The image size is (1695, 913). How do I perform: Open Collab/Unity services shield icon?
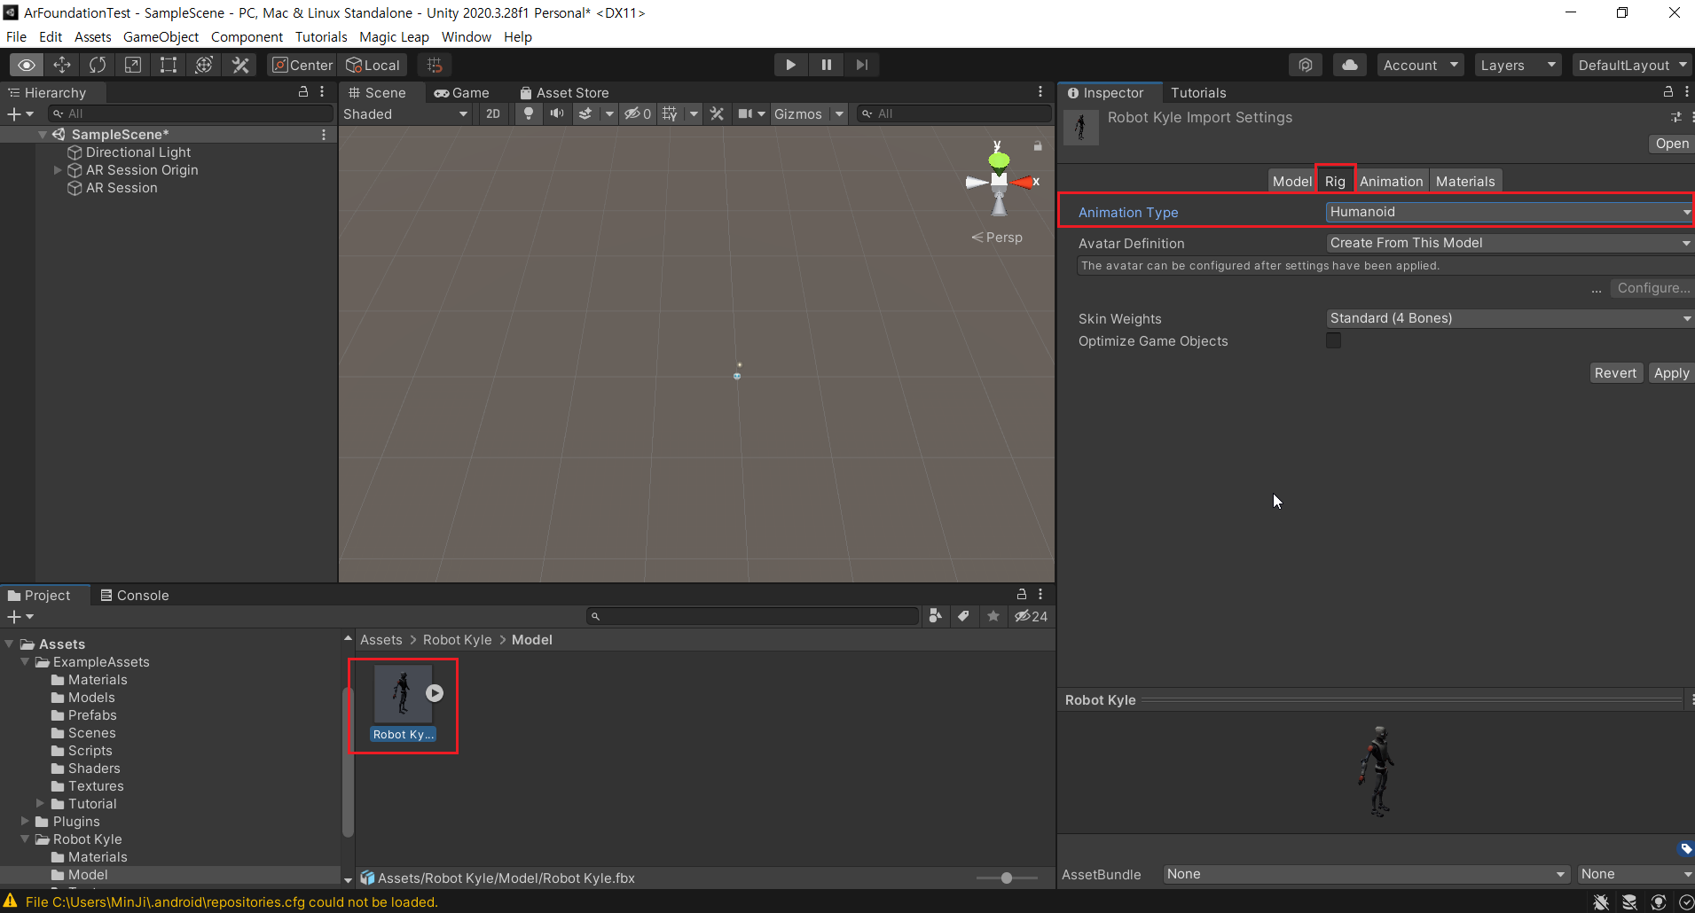click(1306, 65)
